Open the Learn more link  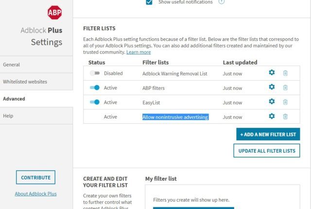pyautogui.click(x=138, y=52)
